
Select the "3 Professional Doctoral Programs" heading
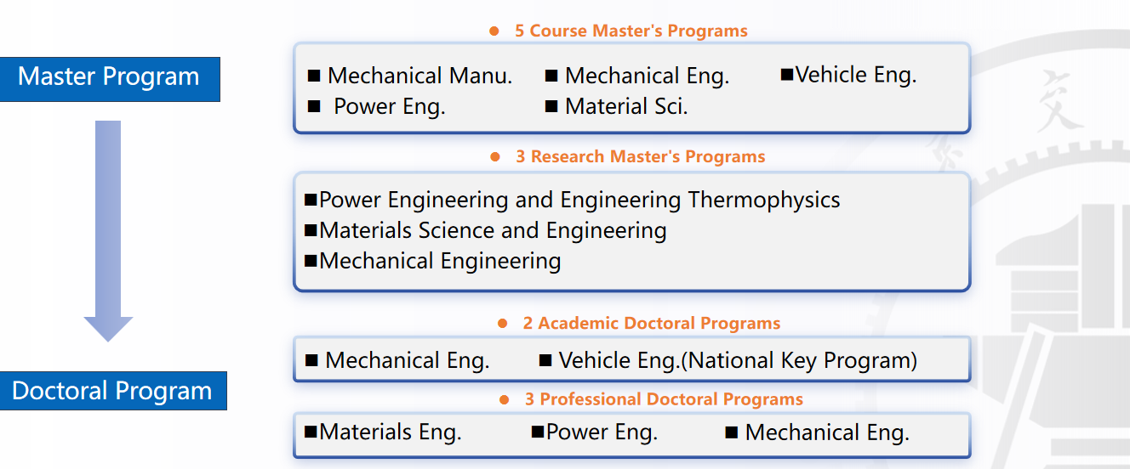coord(663,399)
